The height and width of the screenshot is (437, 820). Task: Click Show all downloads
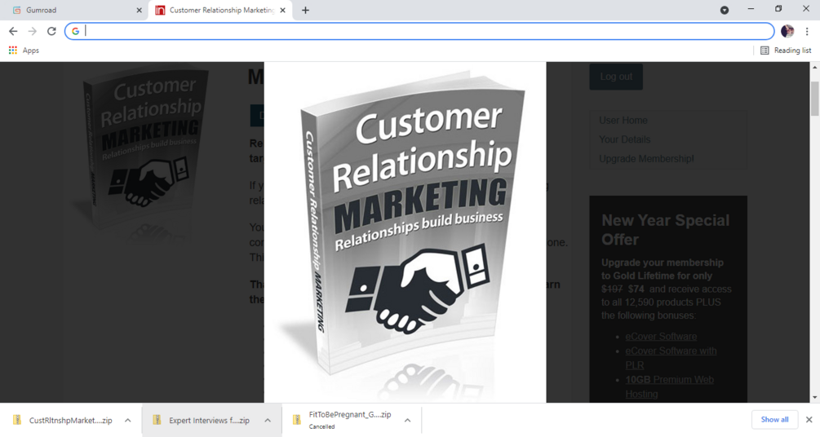[774, 419]
